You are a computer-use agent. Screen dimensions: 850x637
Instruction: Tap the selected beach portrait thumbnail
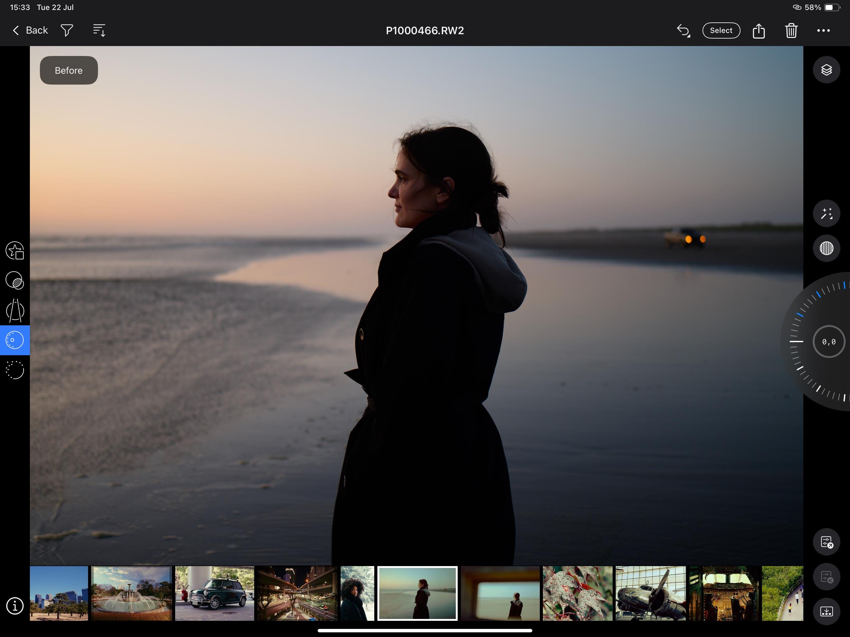[417, 593]
